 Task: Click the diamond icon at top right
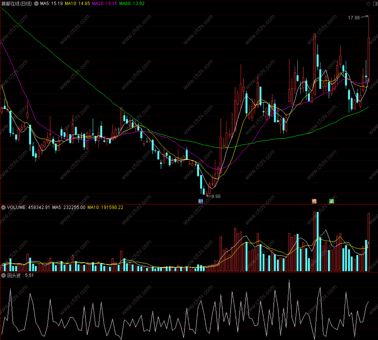[368, 4]
